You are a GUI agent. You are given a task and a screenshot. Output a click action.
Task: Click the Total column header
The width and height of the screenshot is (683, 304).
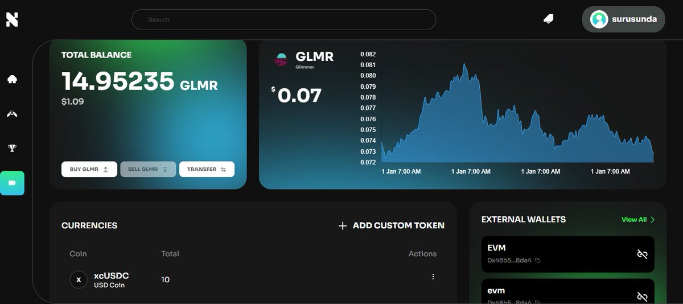pos(170,253)
